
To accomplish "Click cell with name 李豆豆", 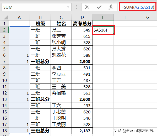I will click(61, 74).
